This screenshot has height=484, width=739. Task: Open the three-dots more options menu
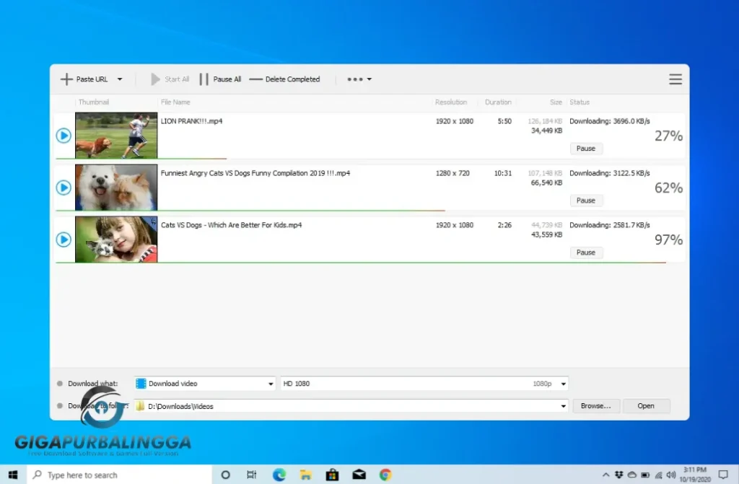(355, 79)
